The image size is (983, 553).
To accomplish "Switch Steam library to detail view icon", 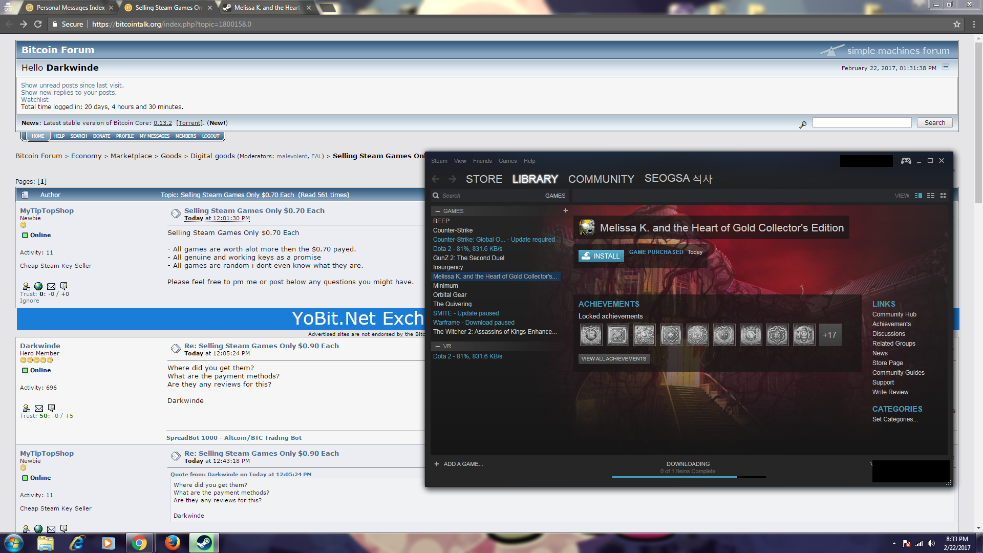I will coord(918,196).
